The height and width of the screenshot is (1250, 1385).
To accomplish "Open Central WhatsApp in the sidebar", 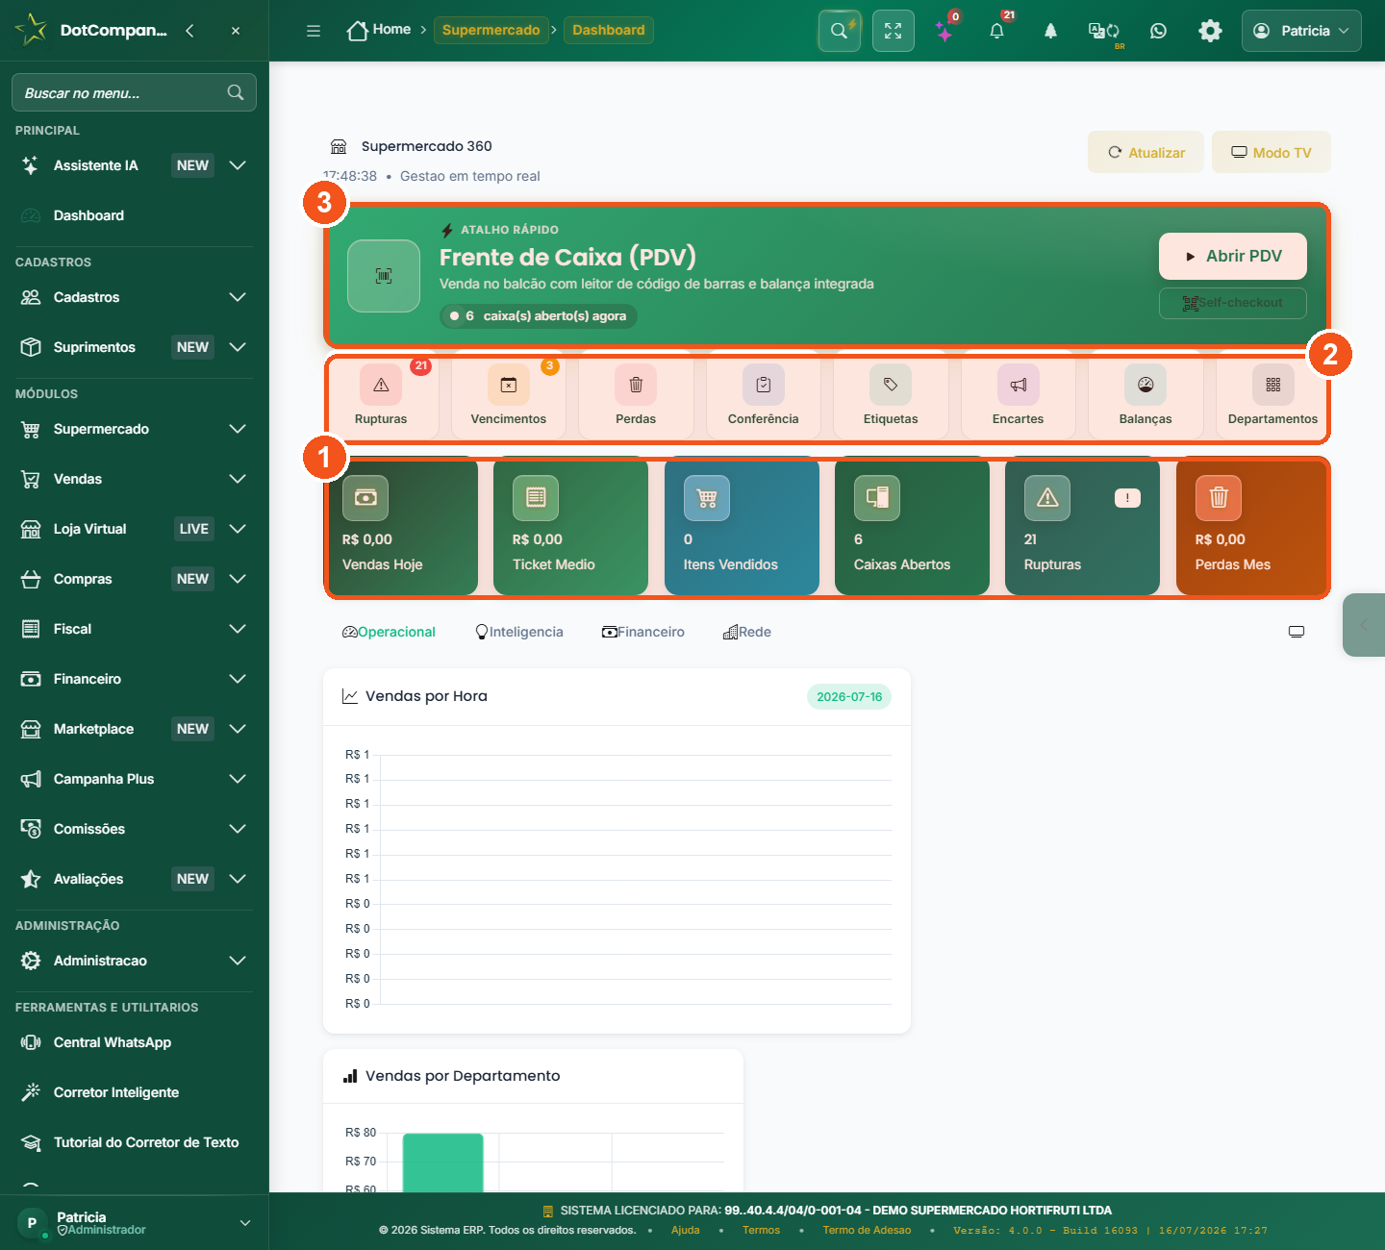I will tap(134, 1042).
